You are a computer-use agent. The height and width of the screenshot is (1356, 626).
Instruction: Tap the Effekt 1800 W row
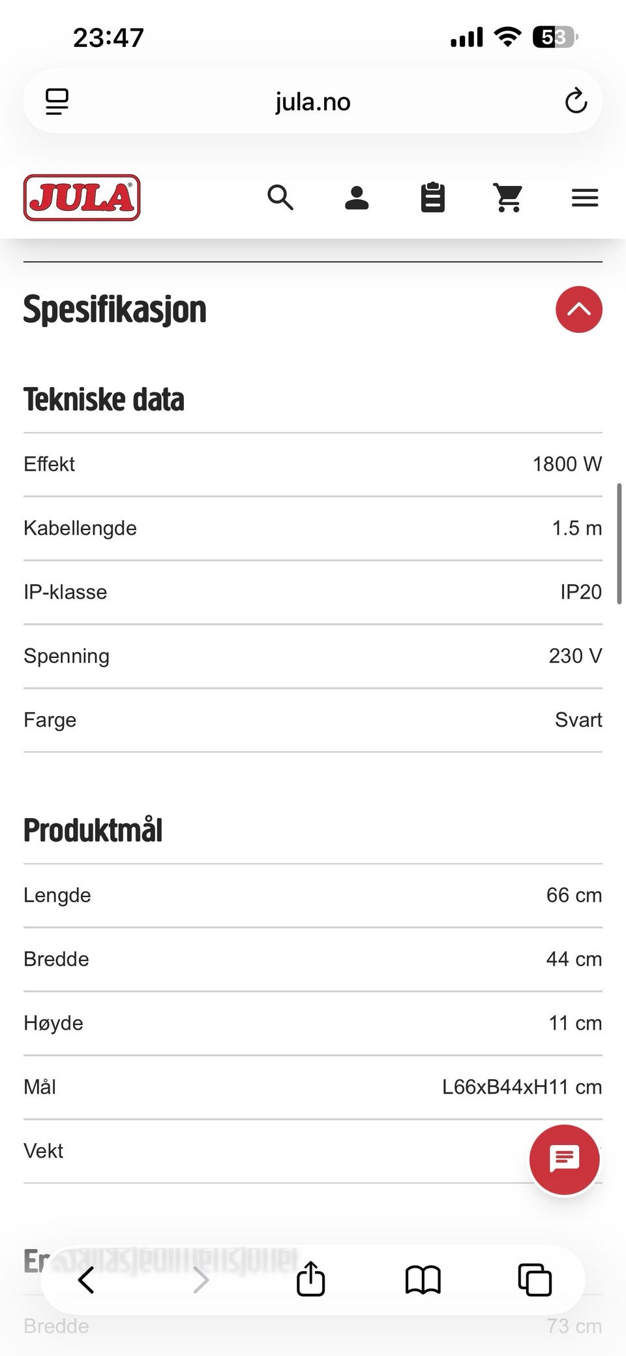tap(313, 464)
